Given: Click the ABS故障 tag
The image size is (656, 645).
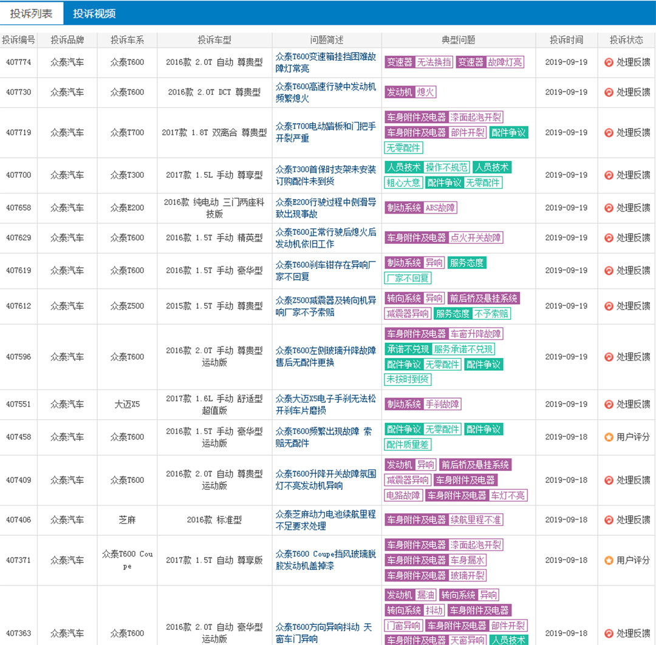Looking at the screenshot, I should point(440,208).
